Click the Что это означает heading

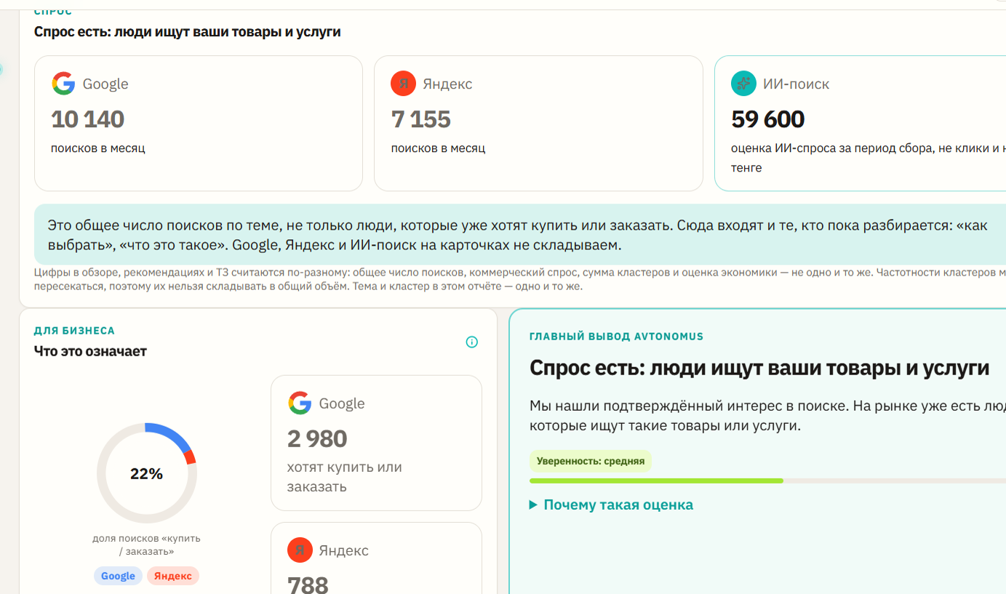(x=90, y=351)
